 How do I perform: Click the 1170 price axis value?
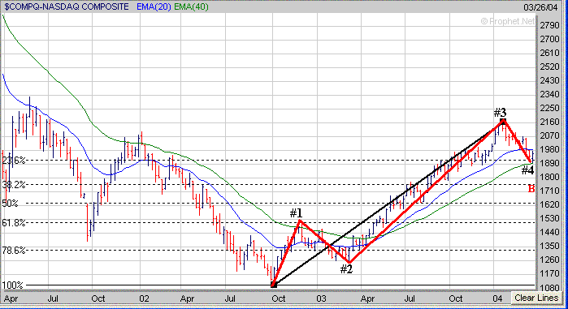click(549, 273)
